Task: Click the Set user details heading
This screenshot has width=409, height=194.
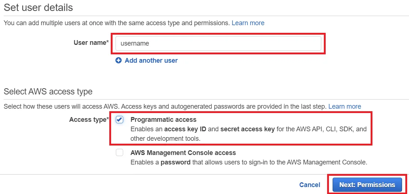Action: click(38, 8)
